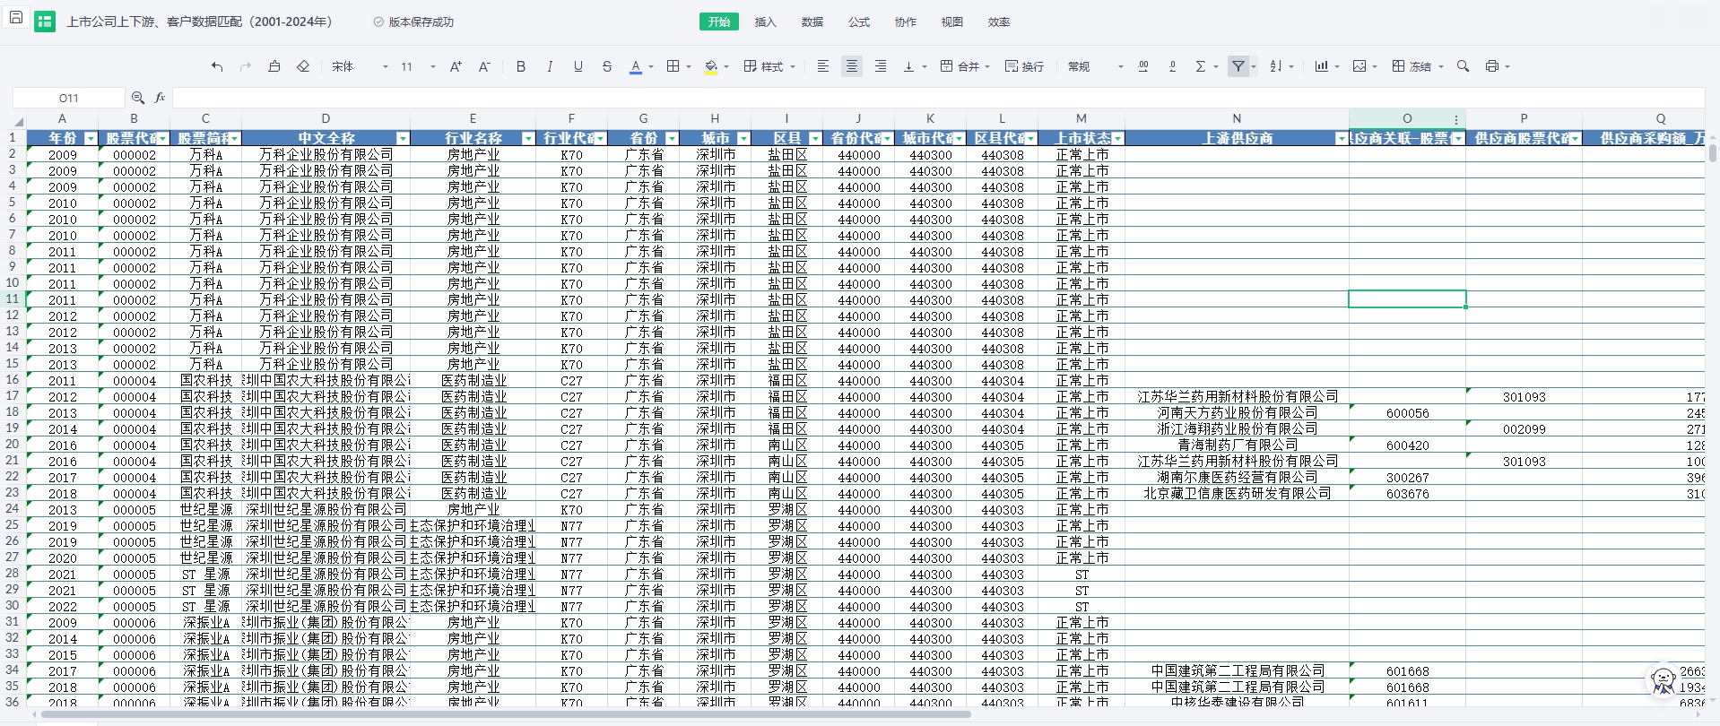
Task: Open filter dropdown for 年份 column
Action: [x=90, y=138]
